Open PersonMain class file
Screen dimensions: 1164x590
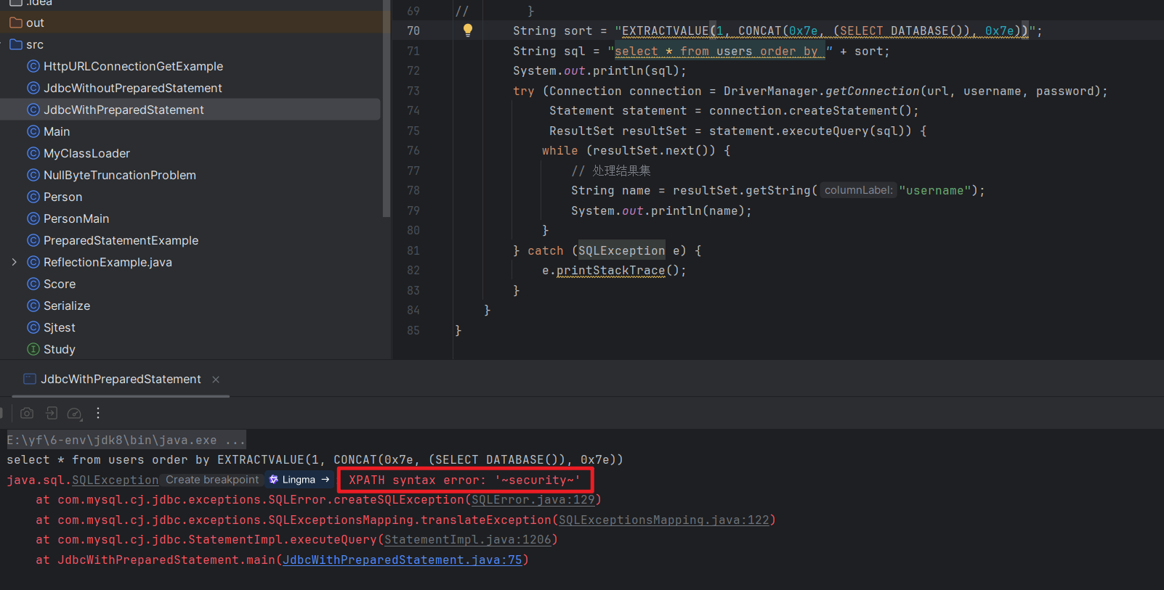(x=76, y=218)
